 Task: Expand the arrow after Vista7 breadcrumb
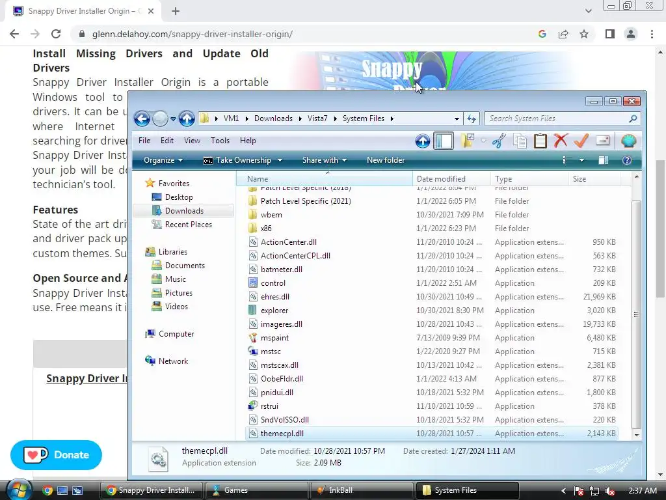click(x=335, y=118)
